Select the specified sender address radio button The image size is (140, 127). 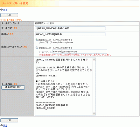point(37,48)
